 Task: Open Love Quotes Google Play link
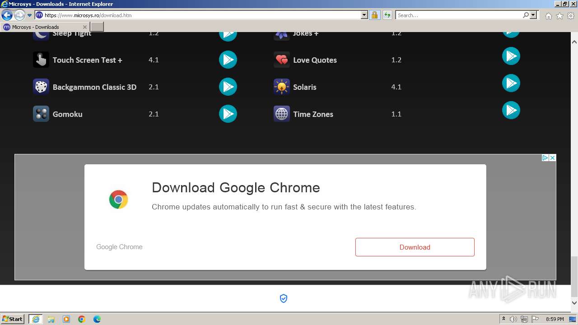[x=511, y=56]
